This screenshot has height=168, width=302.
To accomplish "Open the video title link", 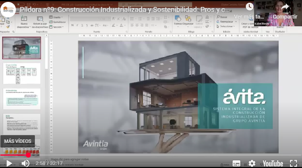I will (124, 9).
